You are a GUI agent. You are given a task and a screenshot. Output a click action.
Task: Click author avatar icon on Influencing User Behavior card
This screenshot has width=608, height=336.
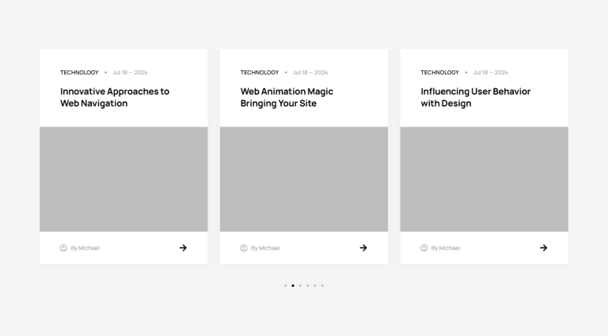[424, 247]
